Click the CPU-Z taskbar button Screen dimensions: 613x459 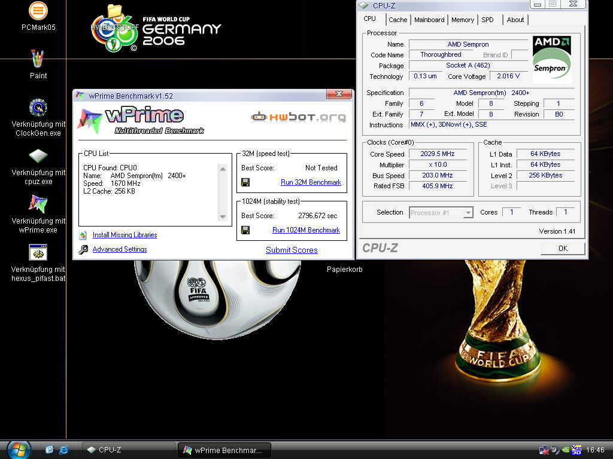click(x=129, y=450)
